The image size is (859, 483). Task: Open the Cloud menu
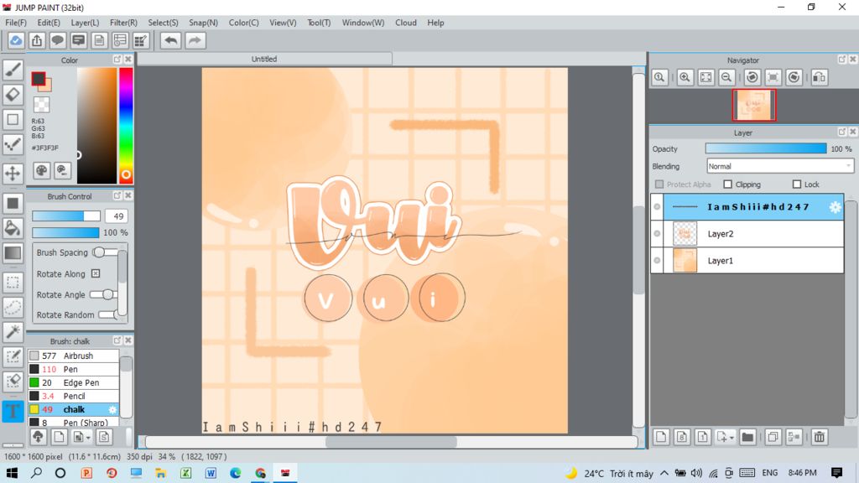[406, 23]
